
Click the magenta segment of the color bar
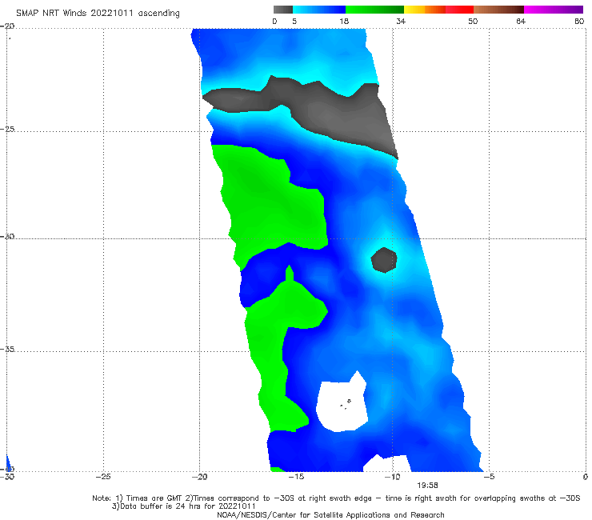point(554,10)
